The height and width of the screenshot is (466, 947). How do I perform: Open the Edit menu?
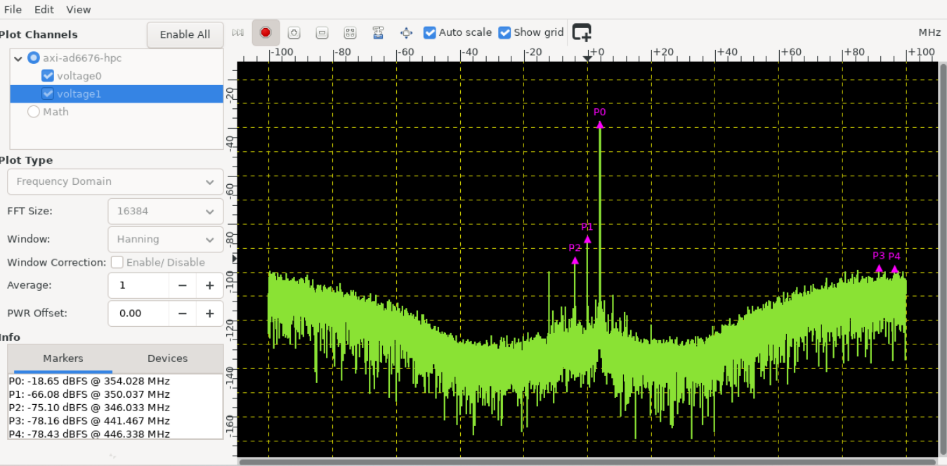click(44, 9)
